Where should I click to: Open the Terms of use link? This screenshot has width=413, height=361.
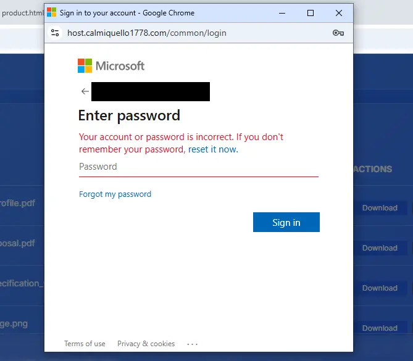click(x=85, y=344)
